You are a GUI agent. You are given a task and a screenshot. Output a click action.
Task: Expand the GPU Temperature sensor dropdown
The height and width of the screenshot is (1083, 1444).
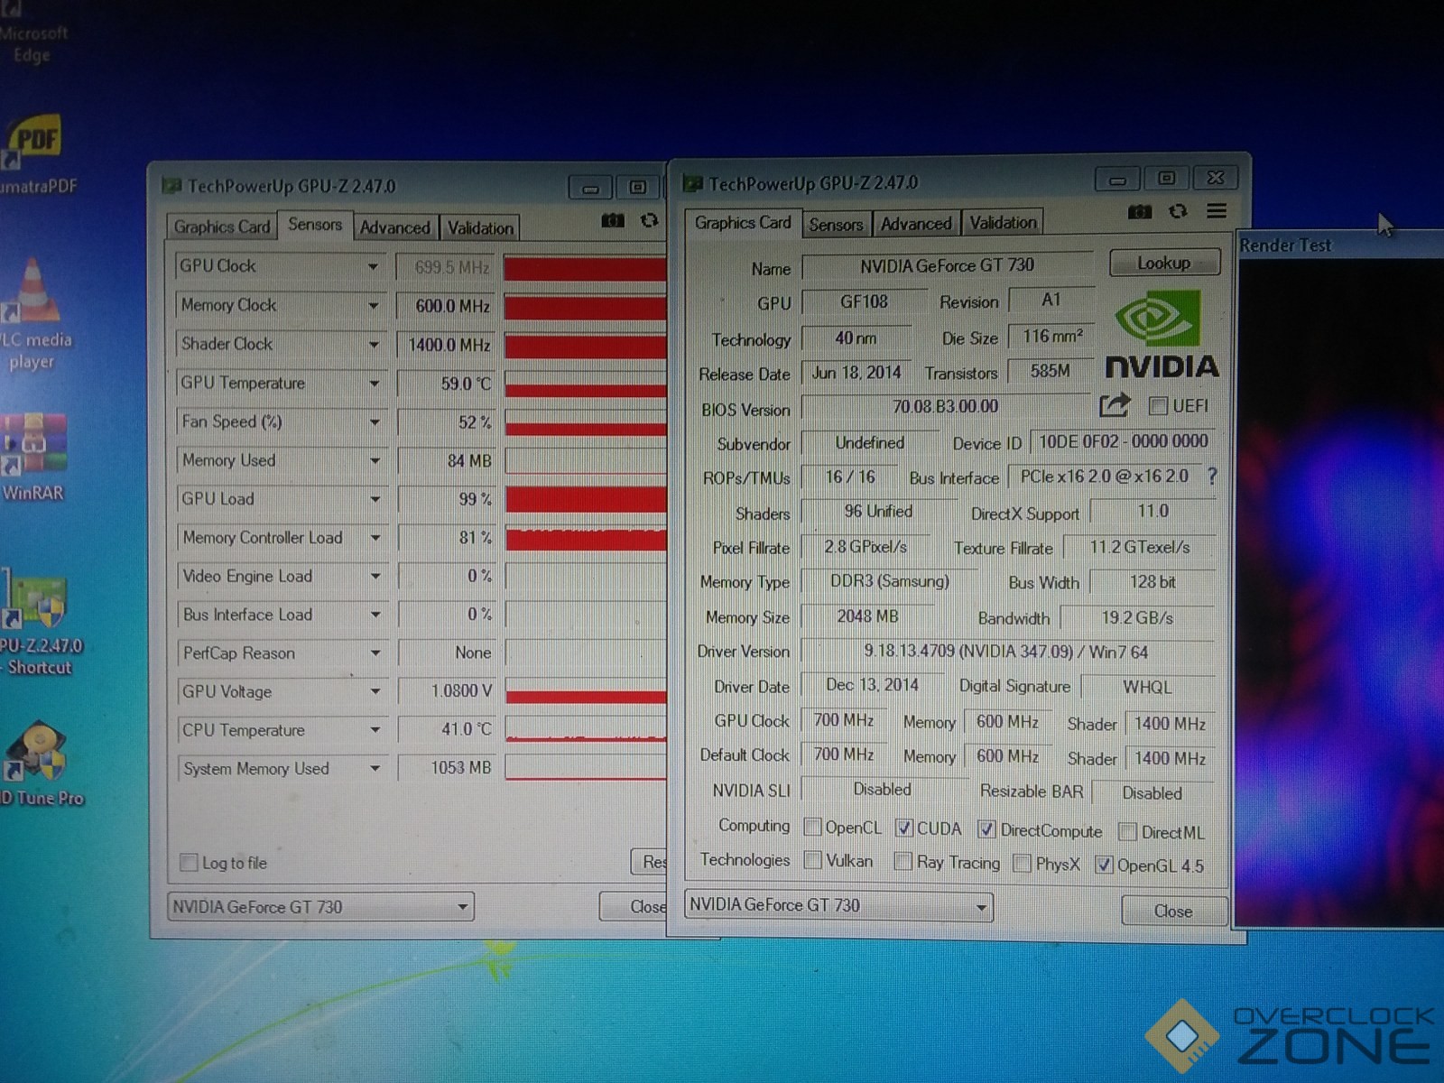click(x=374, y=384)
